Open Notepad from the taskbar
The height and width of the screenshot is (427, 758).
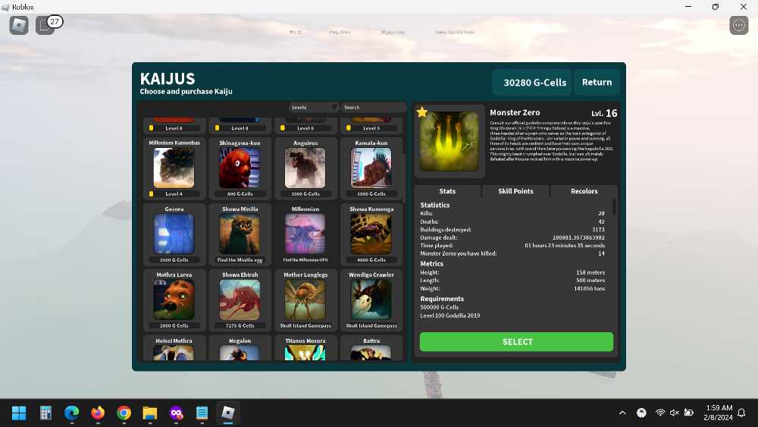tap(202, 413)
